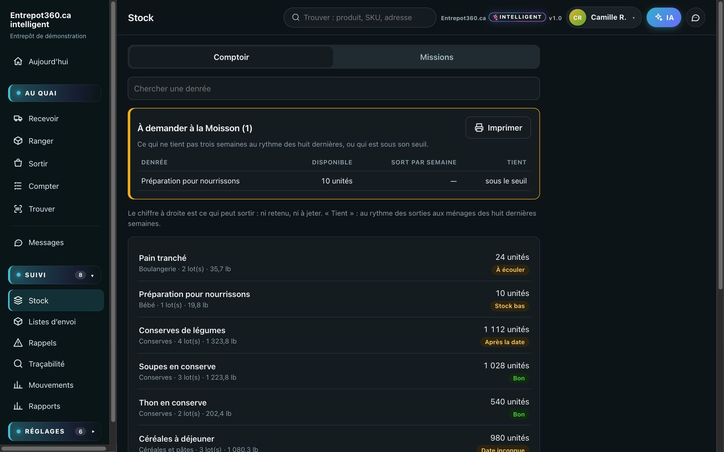Click the 1 112 unités value
This screenshot has width=724, height=452.
(x=506, y=330)
